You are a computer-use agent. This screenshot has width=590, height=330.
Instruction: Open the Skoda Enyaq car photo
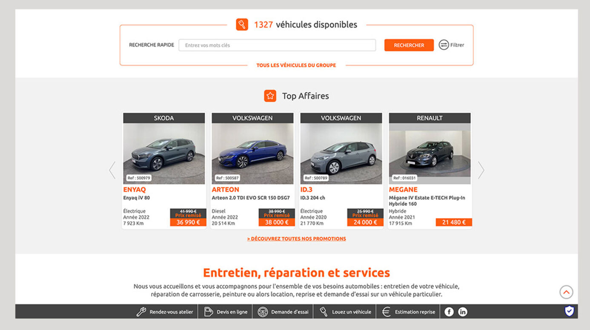coord(164,154)
